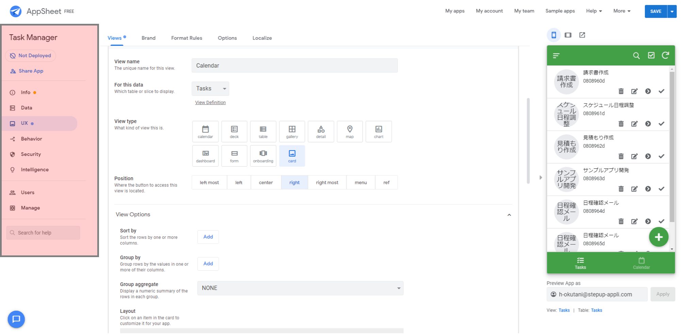Image resolution: width=681 pixels, height=335 pixels.
Task: Choose the menu position option
Action: click(x=361, y=183)
